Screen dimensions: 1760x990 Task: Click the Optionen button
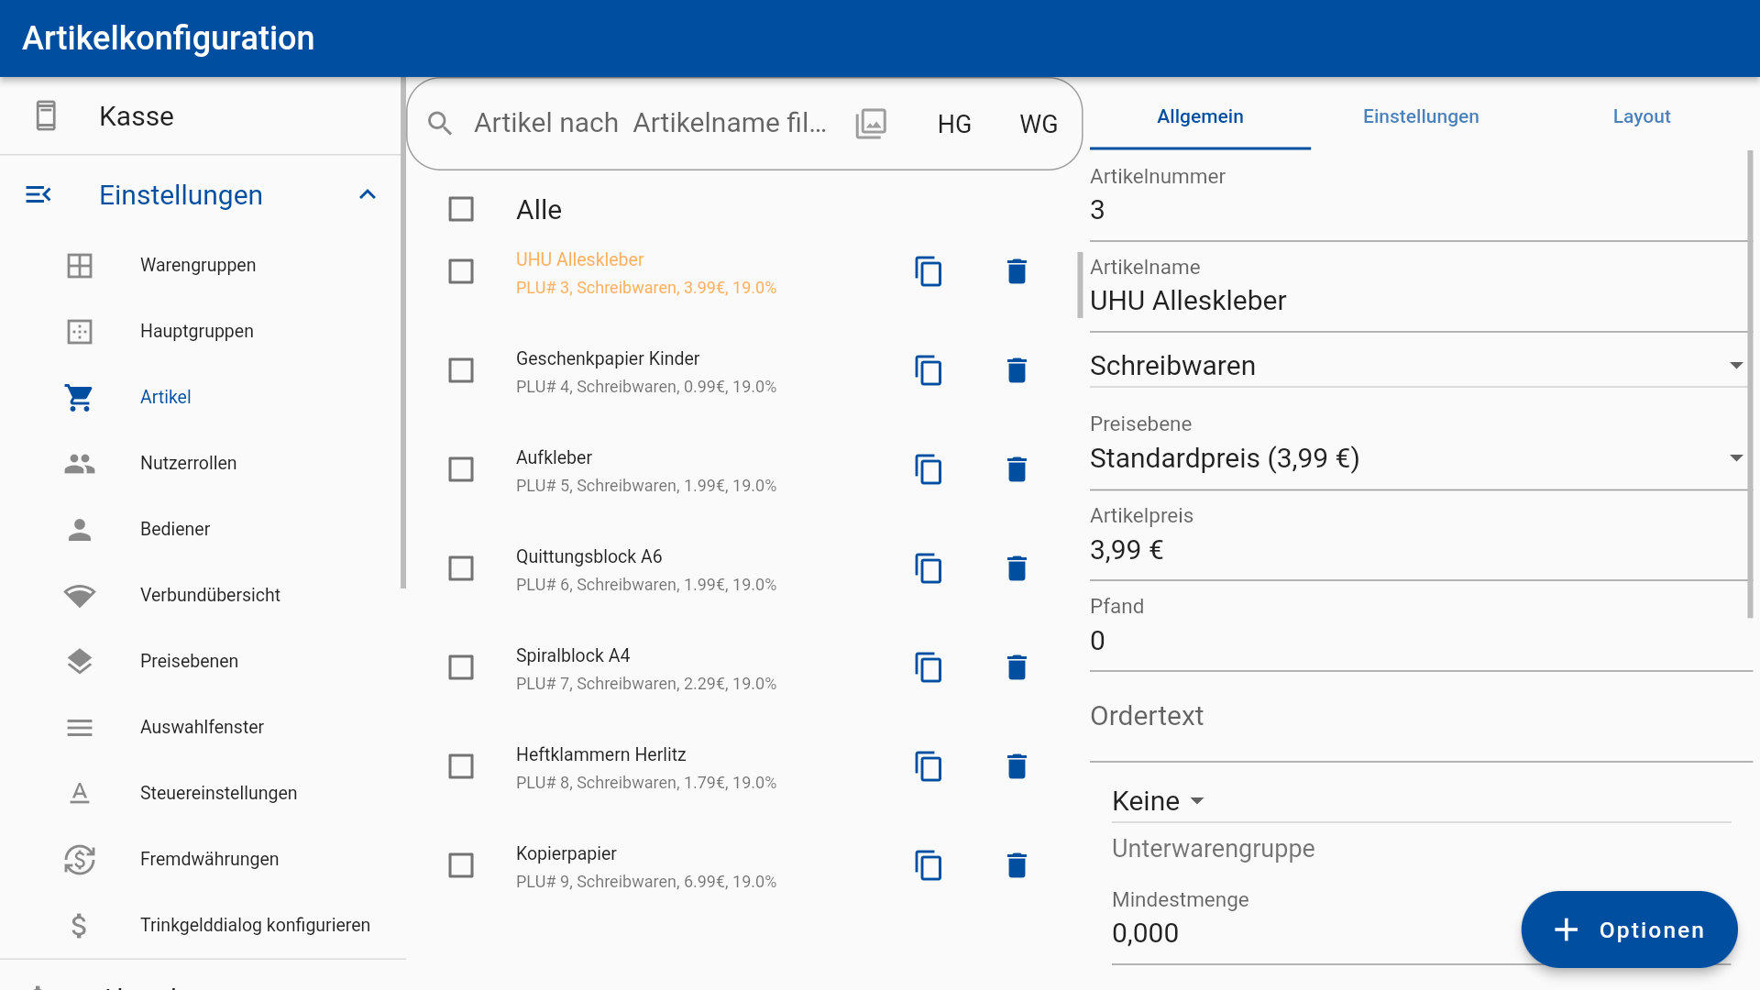point(1629,929)
